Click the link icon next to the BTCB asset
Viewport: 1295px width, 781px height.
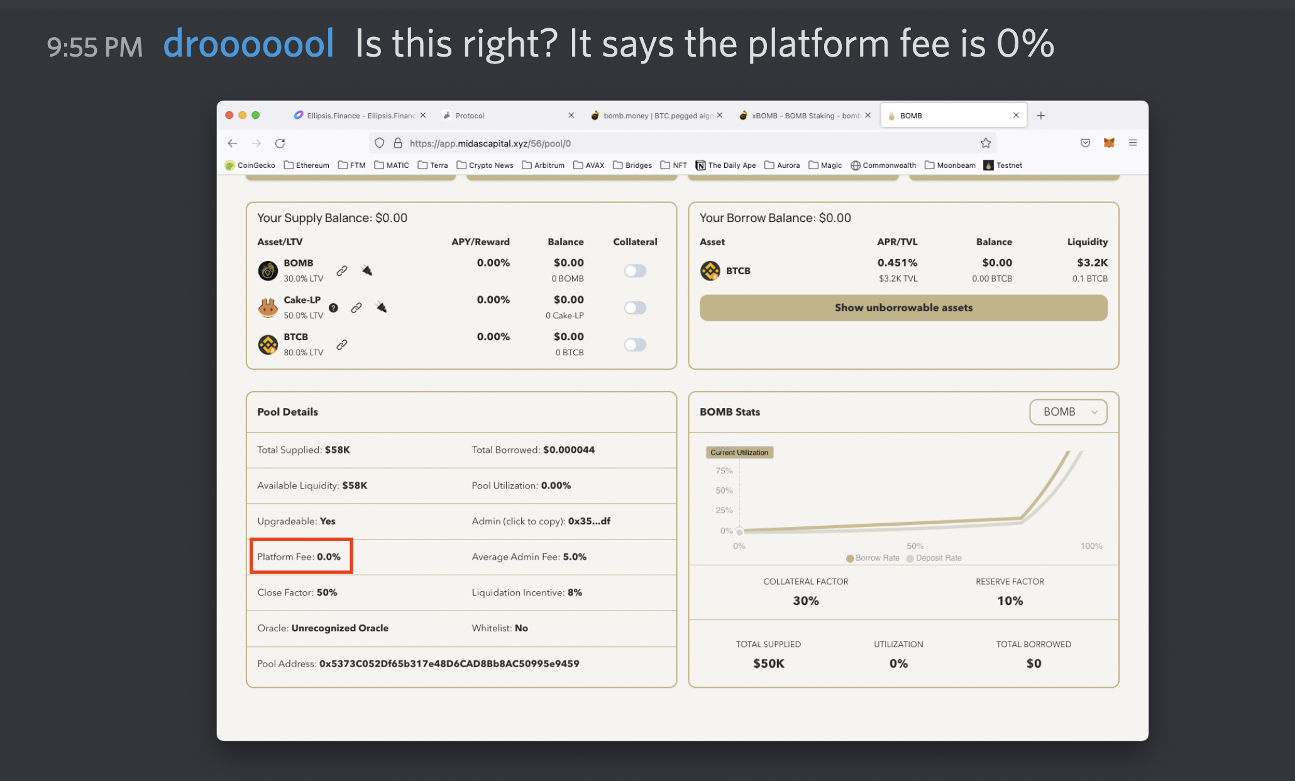pos(342,344)
